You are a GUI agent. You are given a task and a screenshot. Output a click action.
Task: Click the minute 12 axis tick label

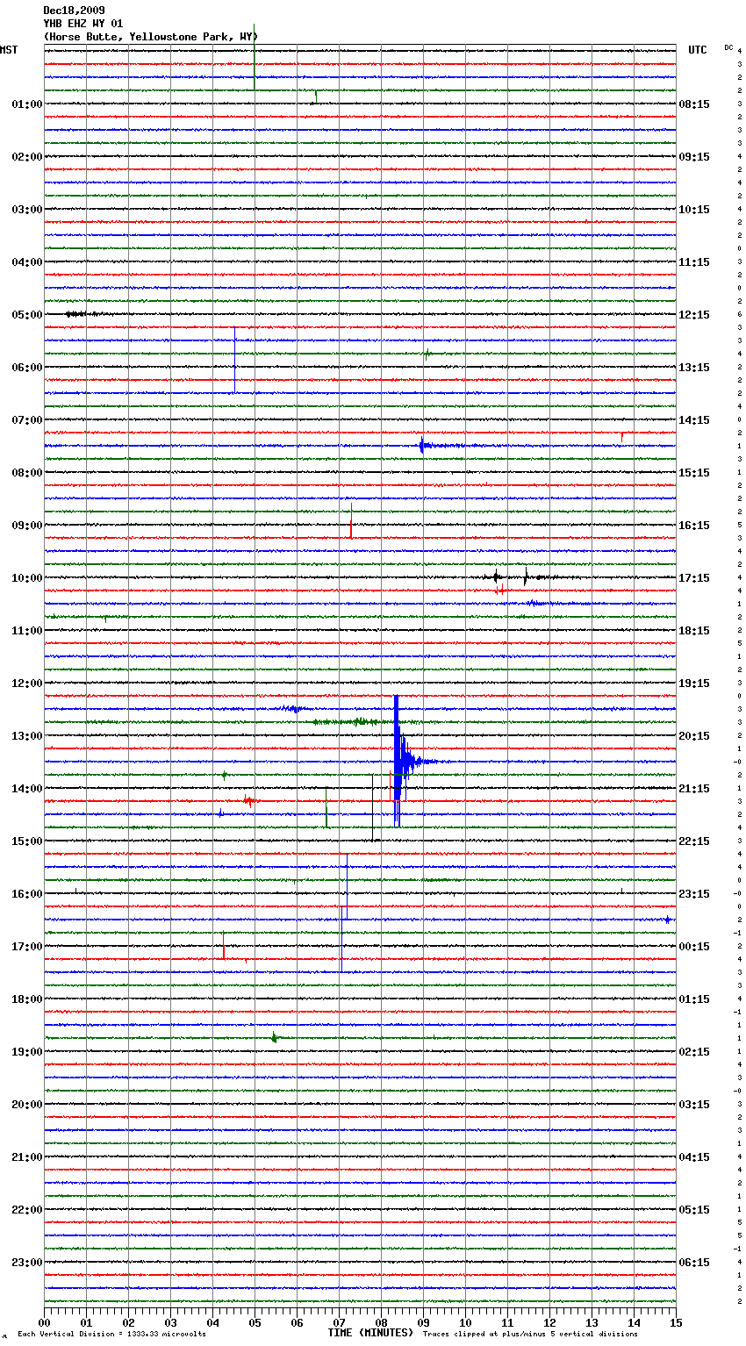[549, 1322]
